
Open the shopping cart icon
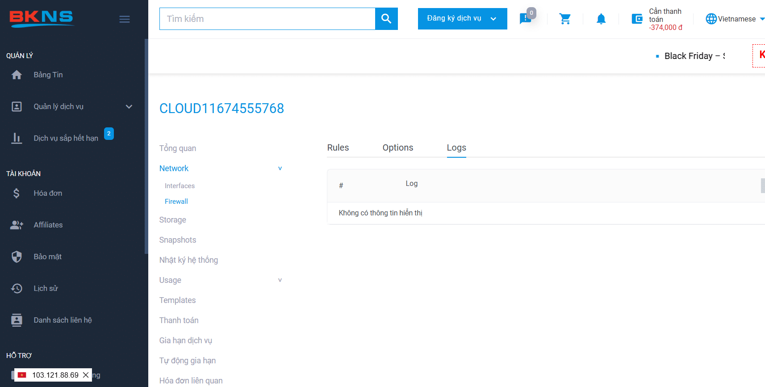[565, 19]
